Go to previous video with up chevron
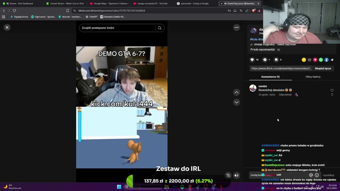 236,92
